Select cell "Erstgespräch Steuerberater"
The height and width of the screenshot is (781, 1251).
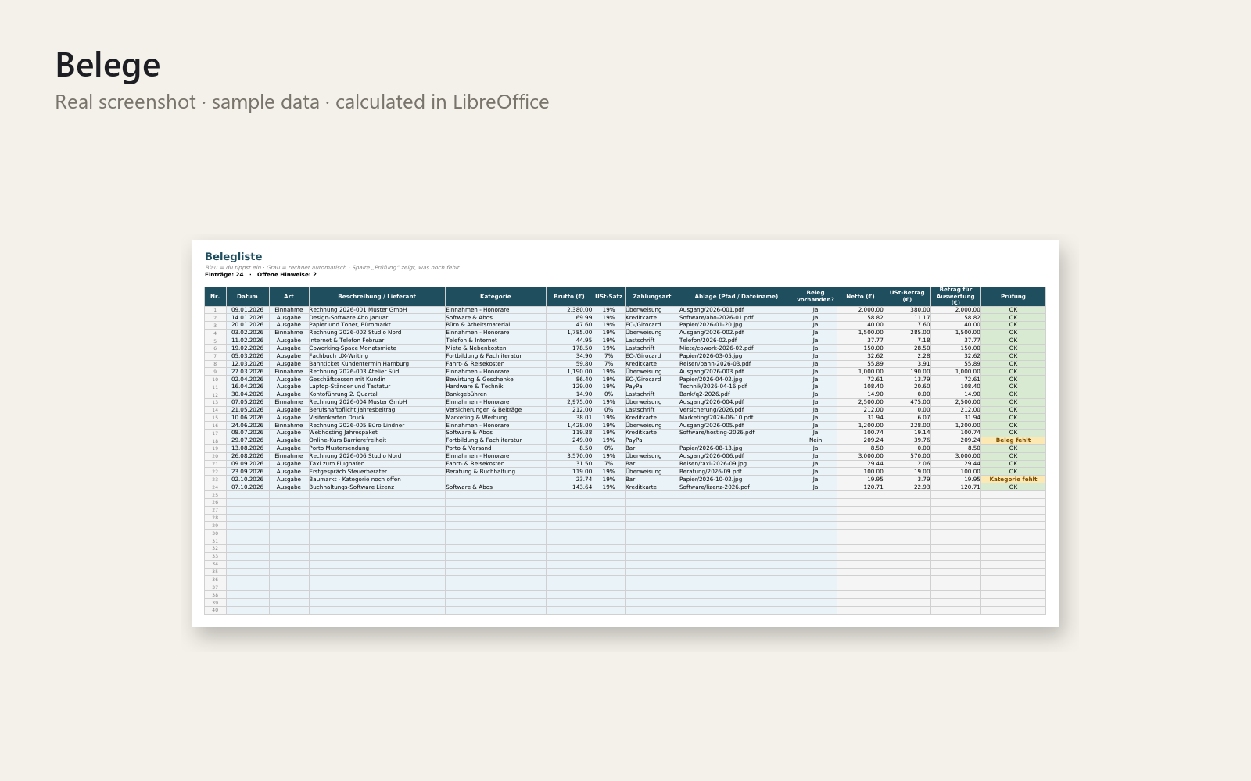pyautogui.click(x=377, y=472)
